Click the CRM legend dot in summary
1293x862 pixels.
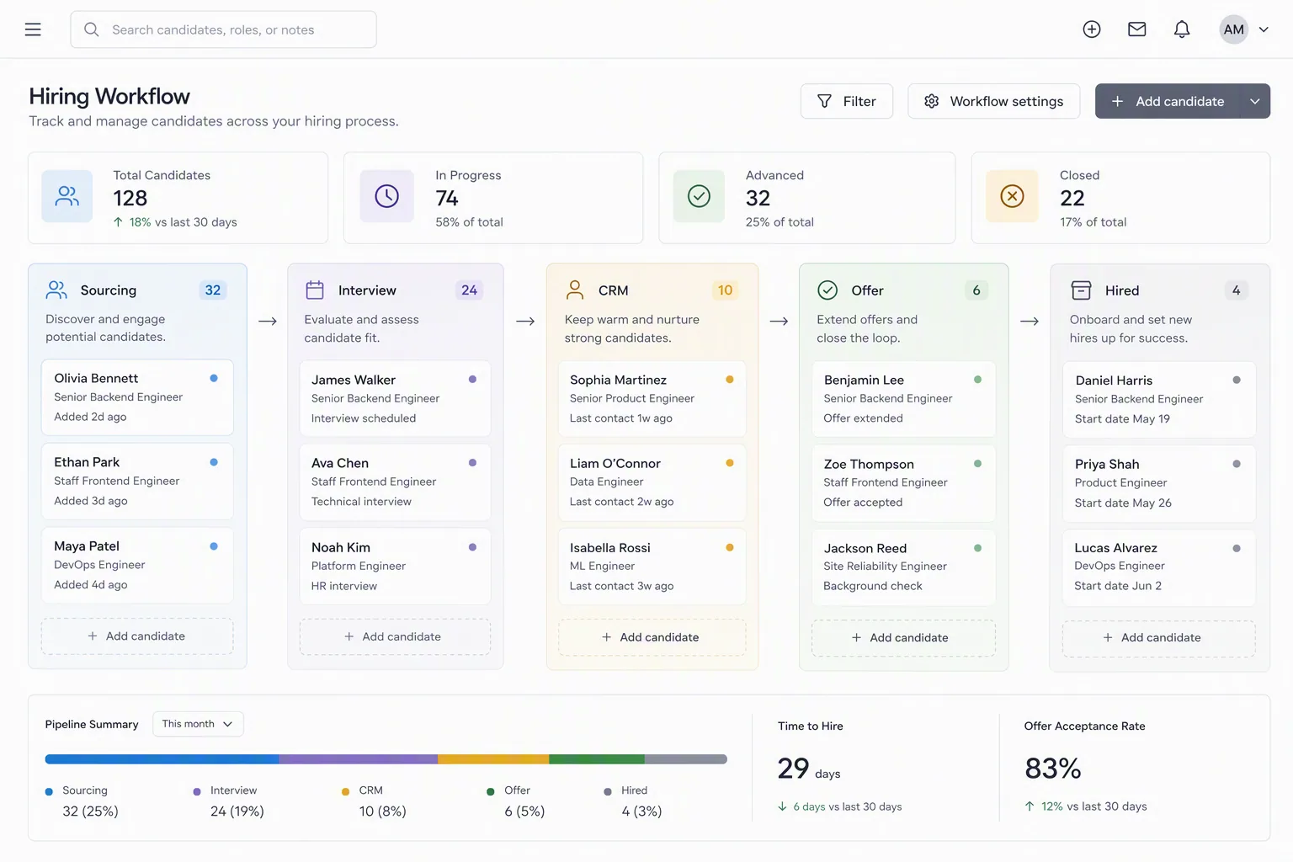[x=345, y=791]
